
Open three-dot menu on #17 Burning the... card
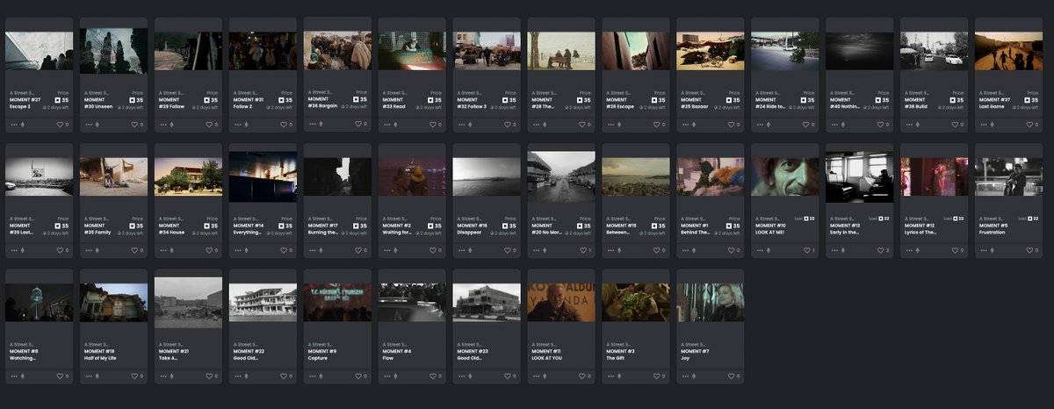pos(312,250)
